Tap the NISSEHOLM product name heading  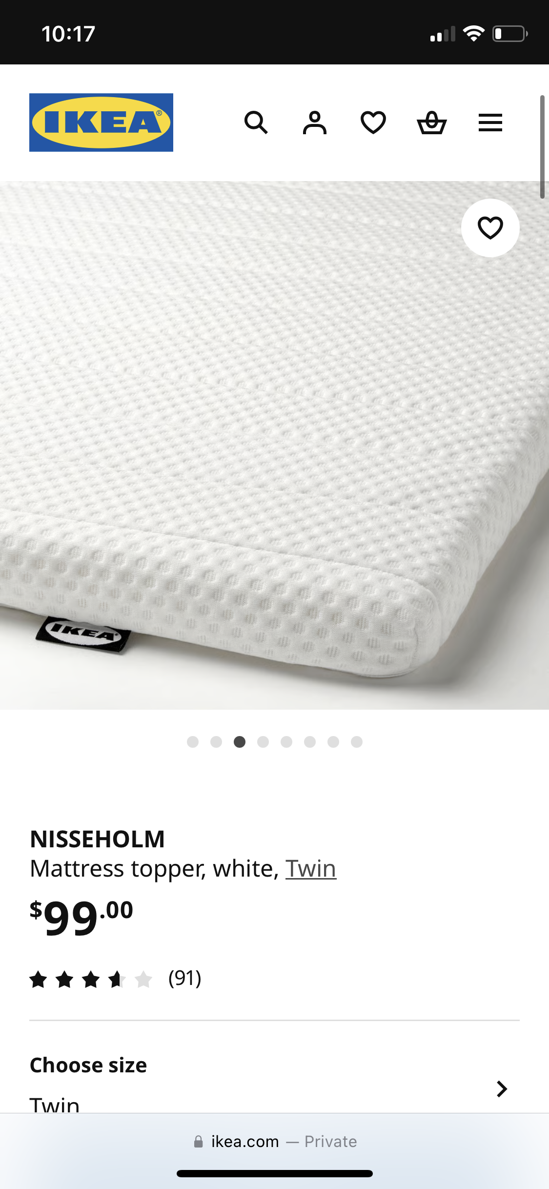pyautogui.click(x=97, y=840)
